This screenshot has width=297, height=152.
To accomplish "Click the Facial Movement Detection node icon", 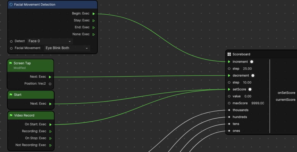I will [x=11, y=5].
